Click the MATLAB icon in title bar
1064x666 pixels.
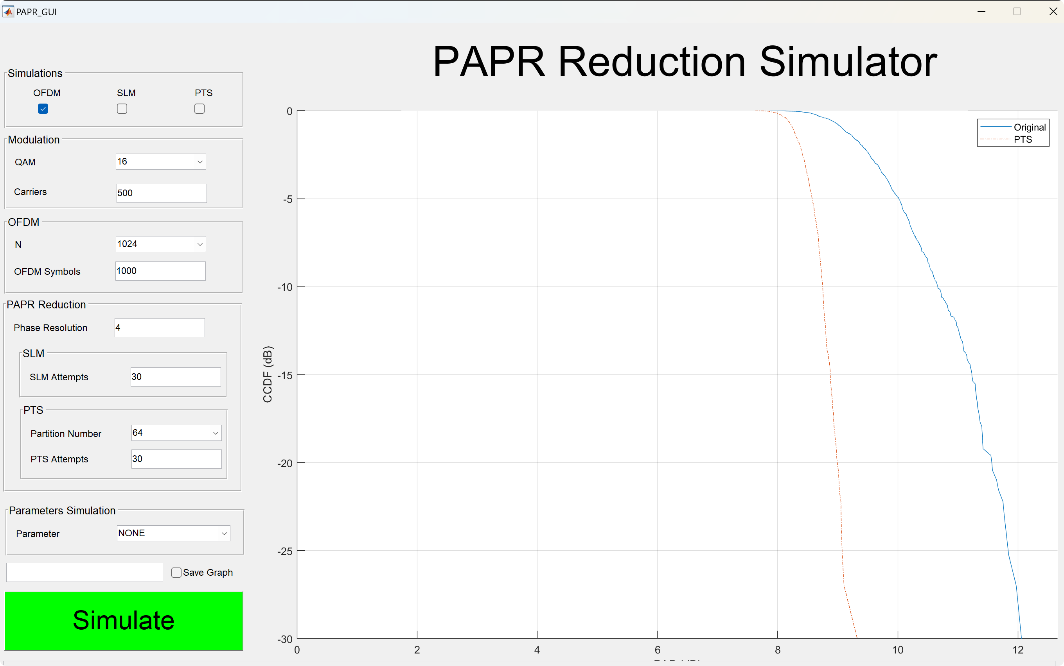tap(8, 11)
